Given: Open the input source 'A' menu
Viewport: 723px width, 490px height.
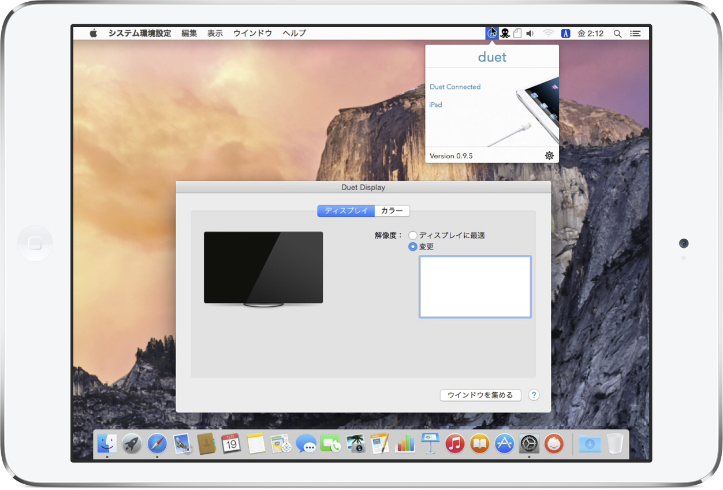Looking at the screenshot, I should (x=566, y=34).
